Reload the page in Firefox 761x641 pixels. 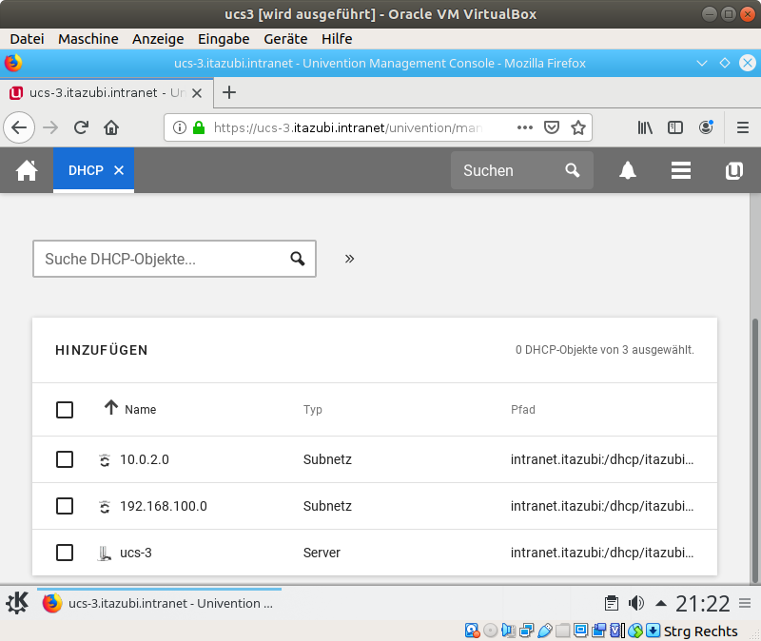tap(81, 127)
